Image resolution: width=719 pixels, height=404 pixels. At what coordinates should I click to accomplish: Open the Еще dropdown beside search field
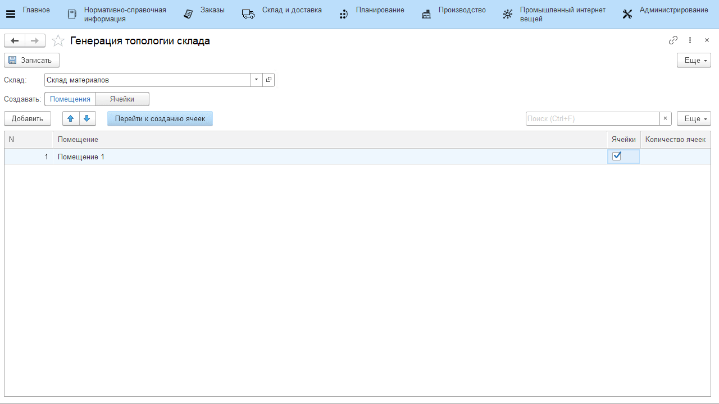coord(694,118)
